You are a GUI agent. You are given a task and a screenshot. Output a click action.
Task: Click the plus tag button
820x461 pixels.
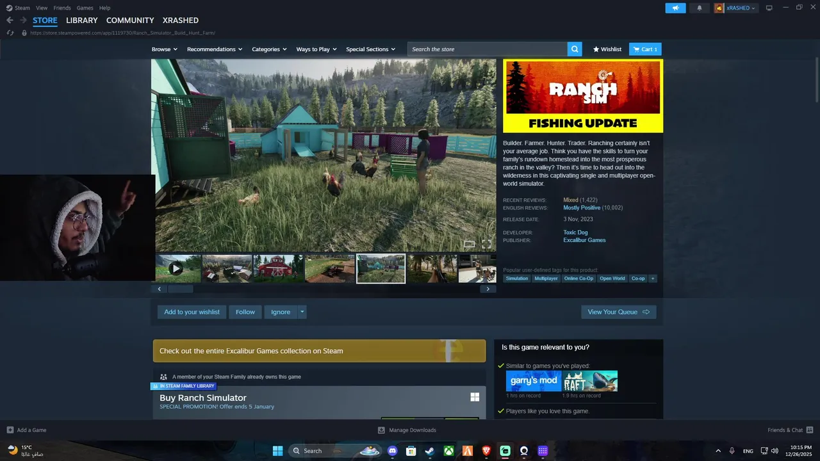point(653,279)
